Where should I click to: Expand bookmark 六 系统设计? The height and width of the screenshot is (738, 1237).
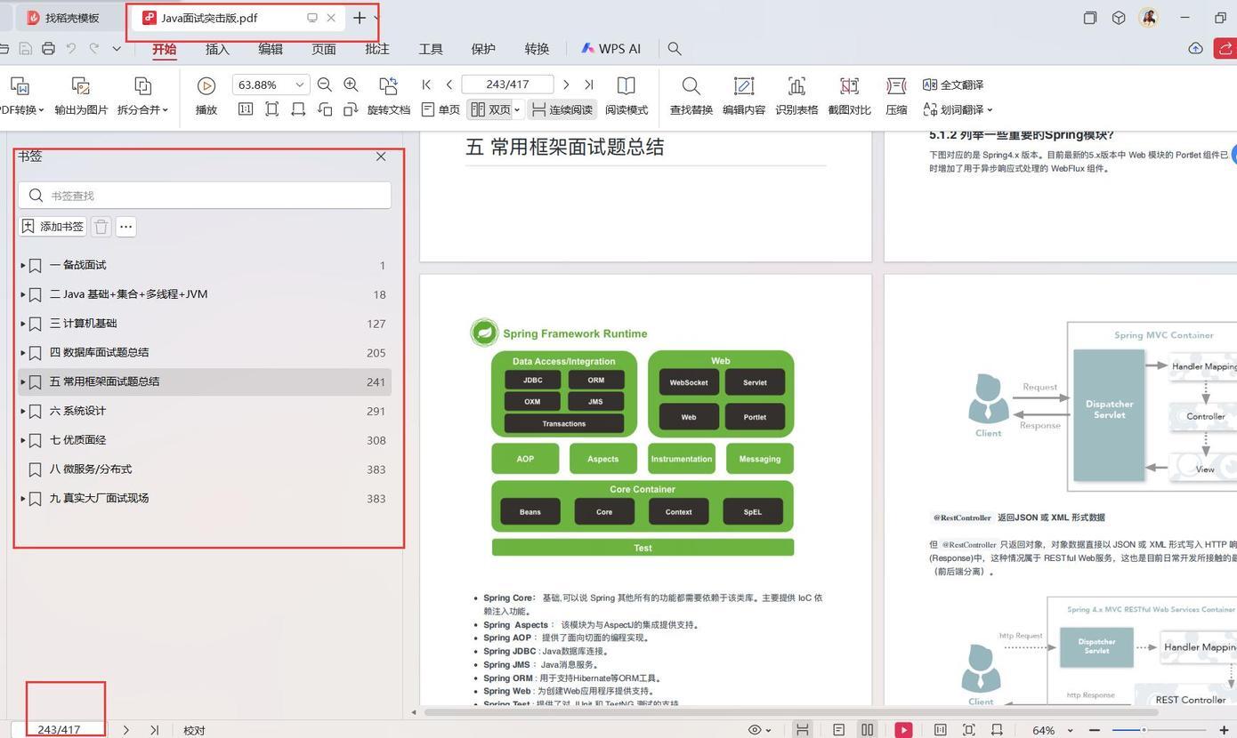[x=23, y=411]
